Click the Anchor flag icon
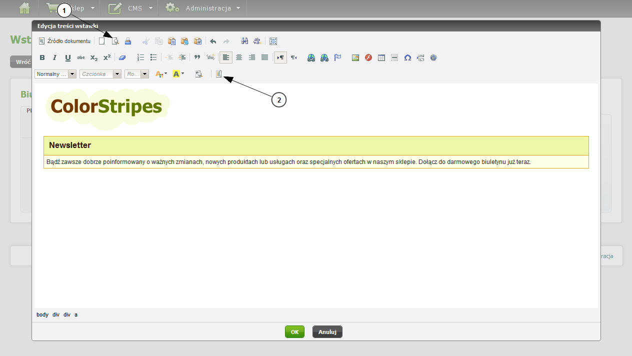 tap(337, 57)
